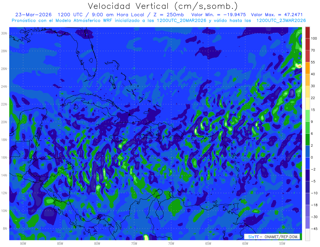This screenshot has height=247, width=320.
Task: Click the Valor Min. = -19.9475 text
Action: (x=219, y=15)
